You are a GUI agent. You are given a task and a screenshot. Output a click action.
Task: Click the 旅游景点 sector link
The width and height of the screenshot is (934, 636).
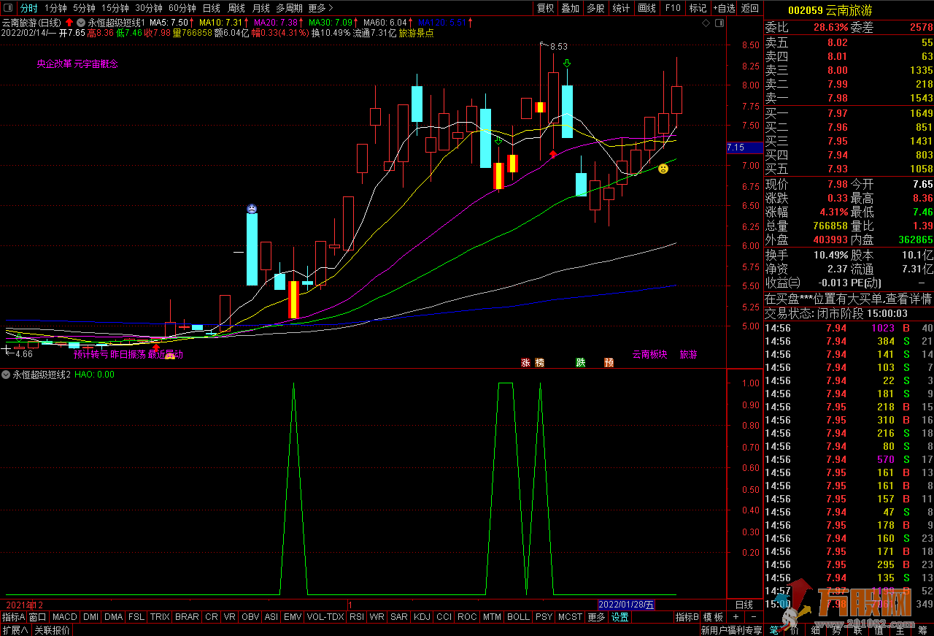coord(416,33)
